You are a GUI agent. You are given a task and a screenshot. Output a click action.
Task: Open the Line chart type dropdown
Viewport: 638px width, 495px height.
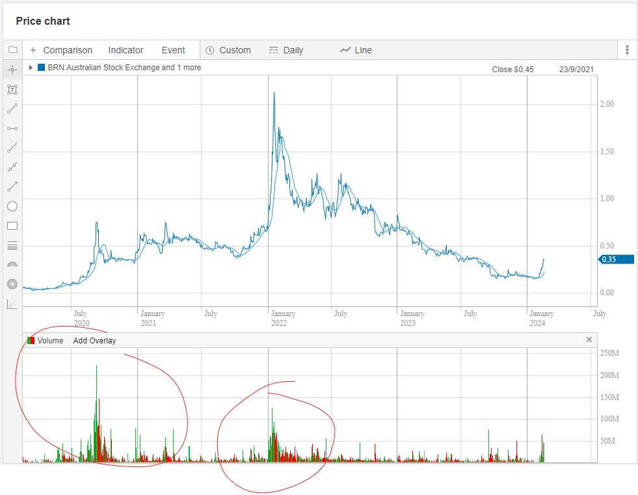[x=356, y=50]
